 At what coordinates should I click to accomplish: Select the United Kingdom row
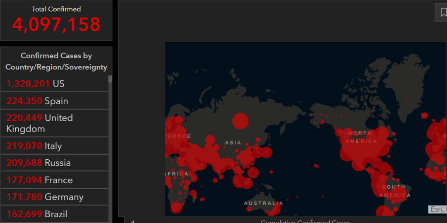55,123
